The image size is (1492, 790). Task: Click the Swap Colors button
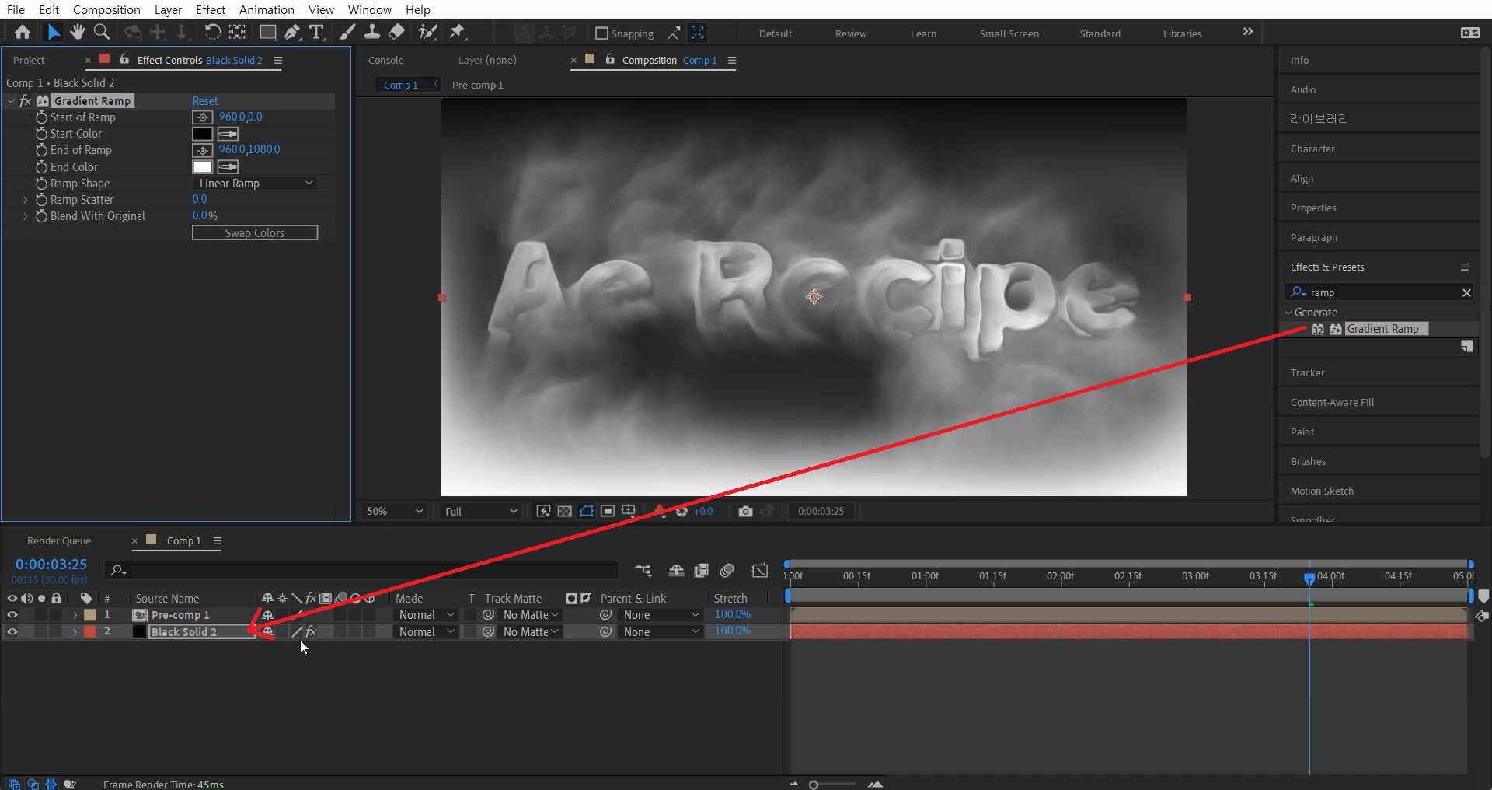coord(255,232)
